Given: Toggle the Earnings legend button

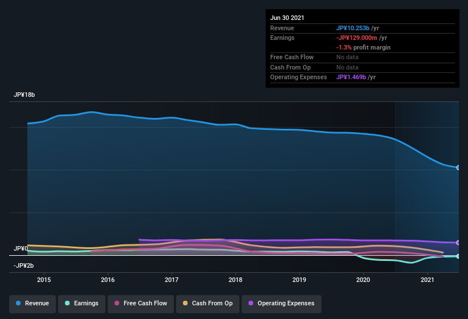Looking at the screenshot, I should (x=82, y=304).
